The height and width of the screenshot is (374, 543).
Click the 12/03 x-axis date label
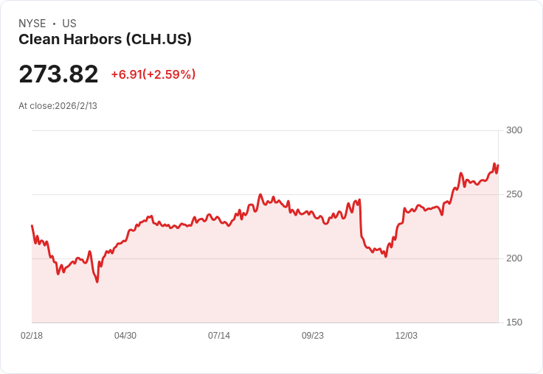pyautogui.click(x=407, y=336)
